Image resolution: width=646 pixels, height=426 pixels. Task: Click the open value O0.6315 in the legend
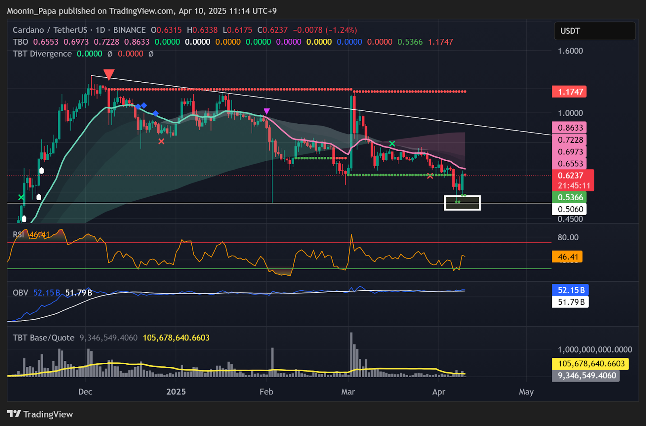point(166,30)
